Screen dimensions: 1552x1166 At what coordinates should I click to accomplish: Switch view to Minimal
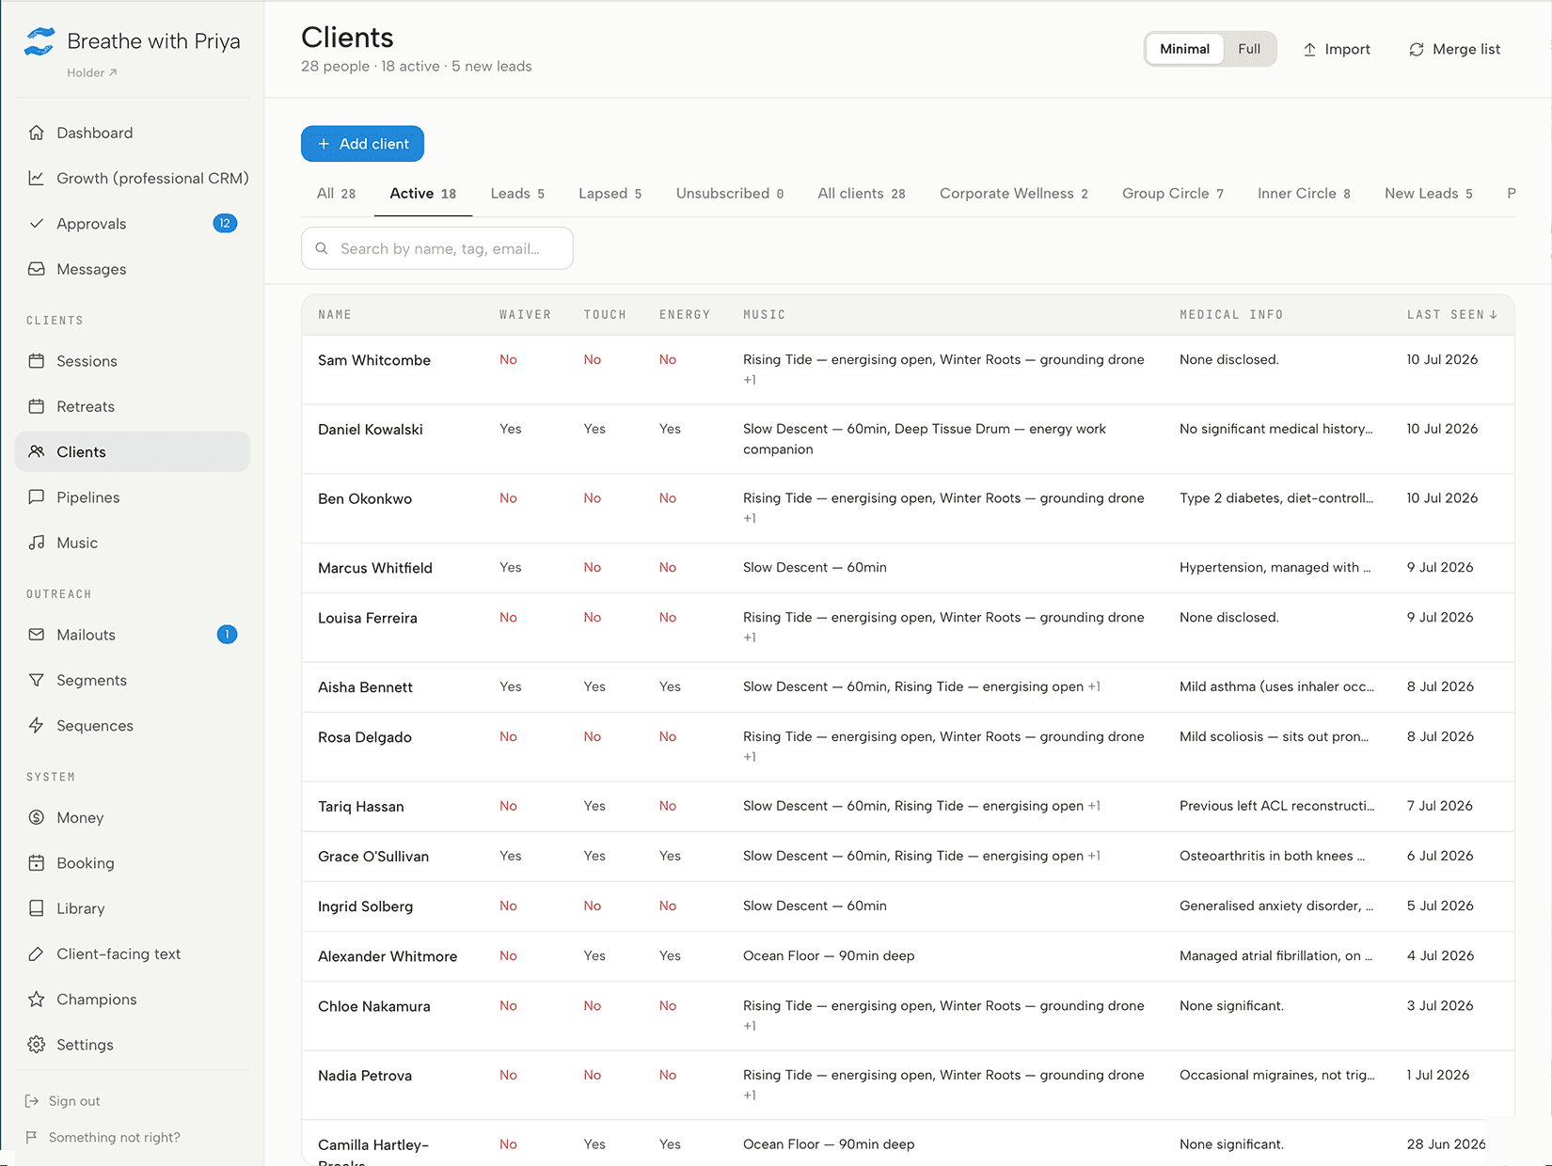point(1184,49)
